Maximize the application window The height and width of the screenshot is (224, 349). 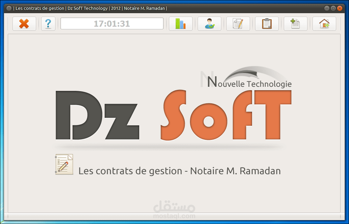pos(333,8)
